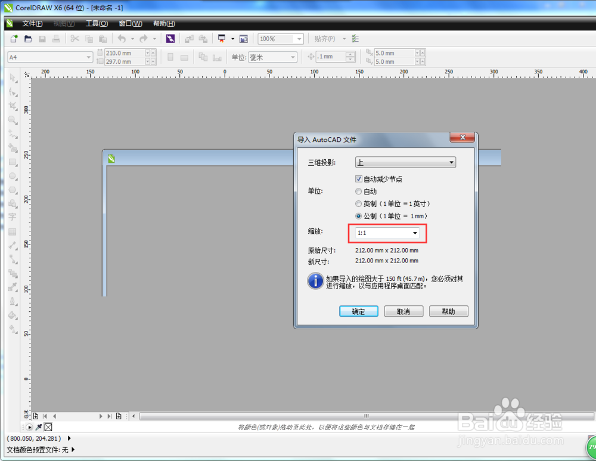Screen dimensions: 596x461
Task: Click the eyedropper icon in document palette
Action: 38,427
